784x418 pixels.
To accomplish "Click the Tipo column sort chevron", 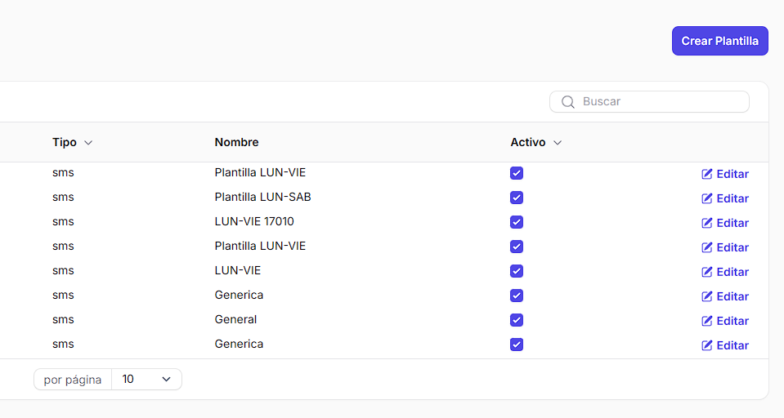I will [88, 143].
